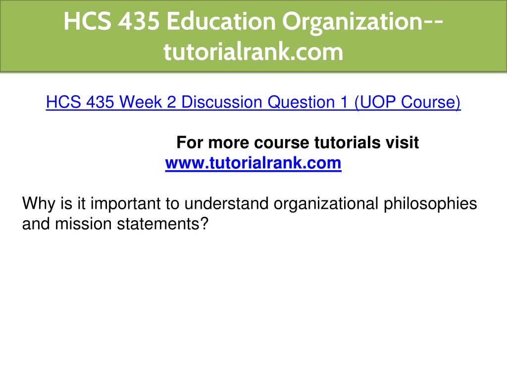Click the word 'understand' in the question
This screenshot has width=507, height=380.
(x=226, y=203)
